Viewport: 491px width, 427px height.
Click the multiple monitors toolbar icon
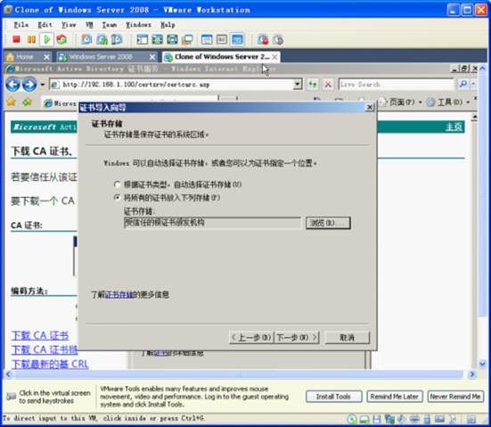(x=187, y=39)
